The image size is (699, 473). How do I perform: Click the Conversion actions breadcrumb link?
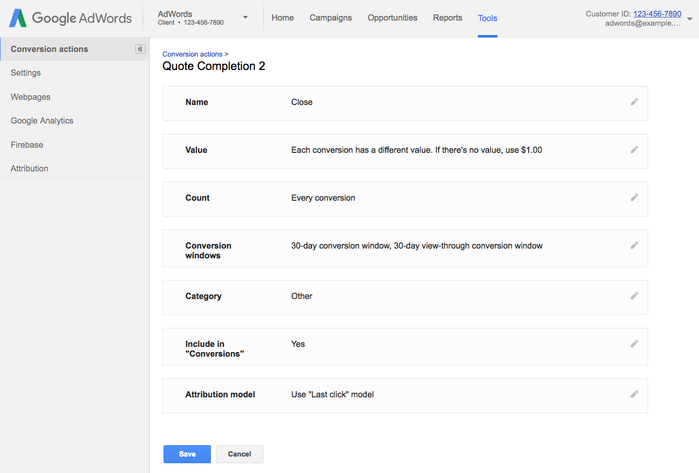click(192, 54)
